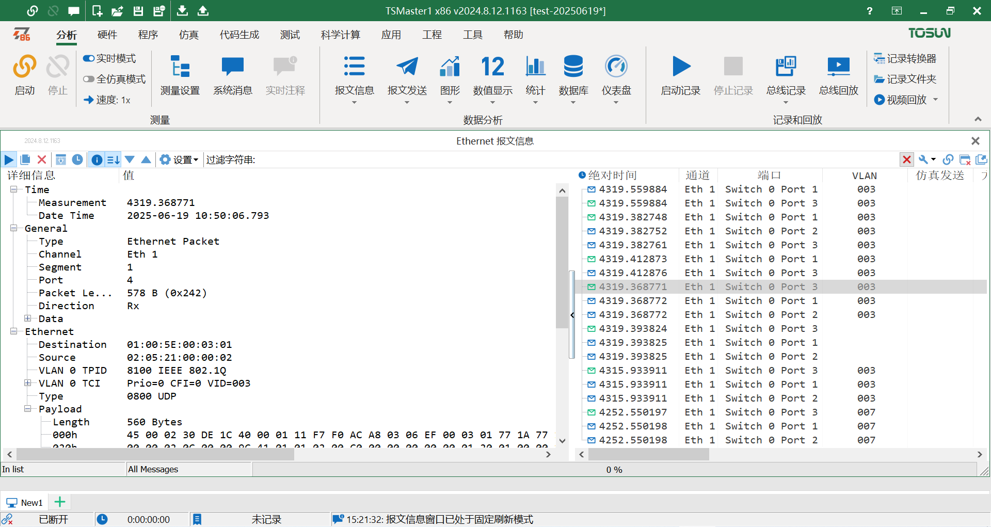Click the copy icon in Ethernet message toolbar
991x527 pixels.
[25, 159]
